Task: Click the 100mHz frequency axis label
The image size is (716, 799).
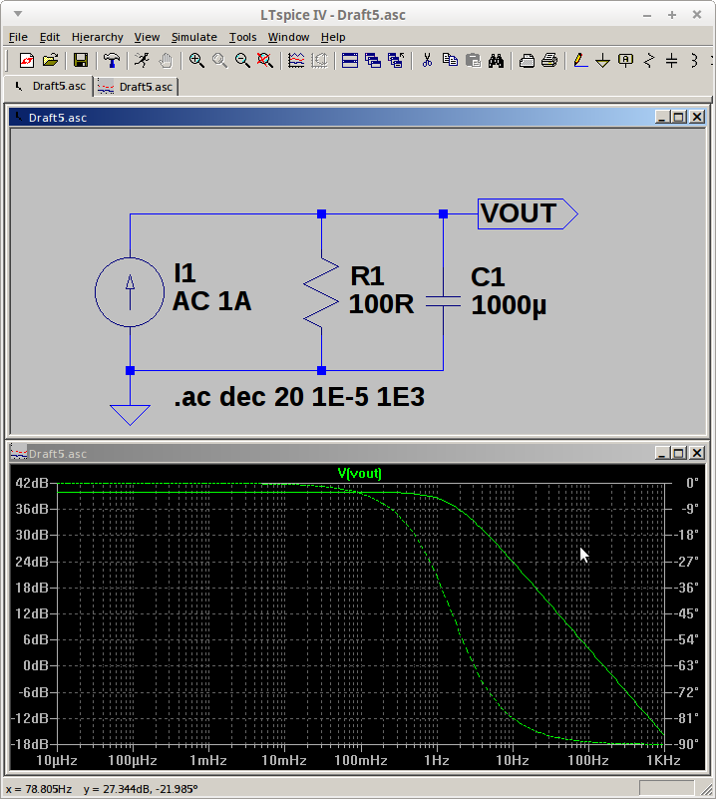Action: 361,761
